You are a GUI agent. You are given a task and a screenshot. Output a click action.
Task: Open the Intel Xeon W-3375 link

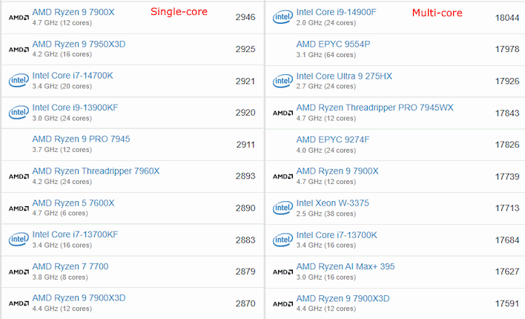(332, 203)
